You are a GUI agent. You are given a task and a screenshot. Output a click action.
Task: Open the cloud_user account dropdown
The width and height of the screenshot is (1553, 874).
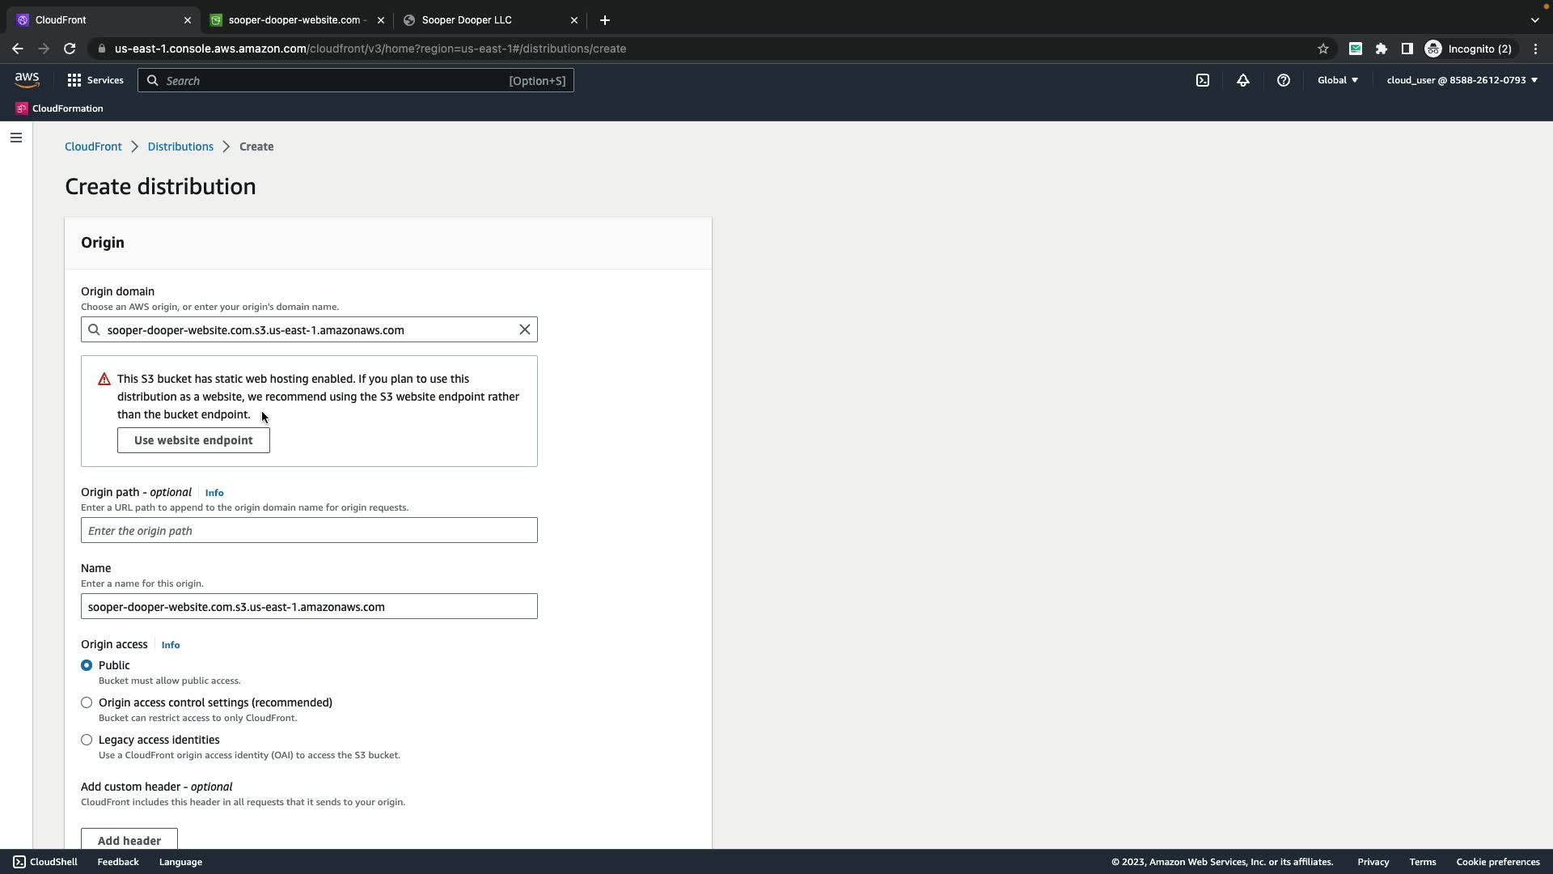pos(1462,80)
